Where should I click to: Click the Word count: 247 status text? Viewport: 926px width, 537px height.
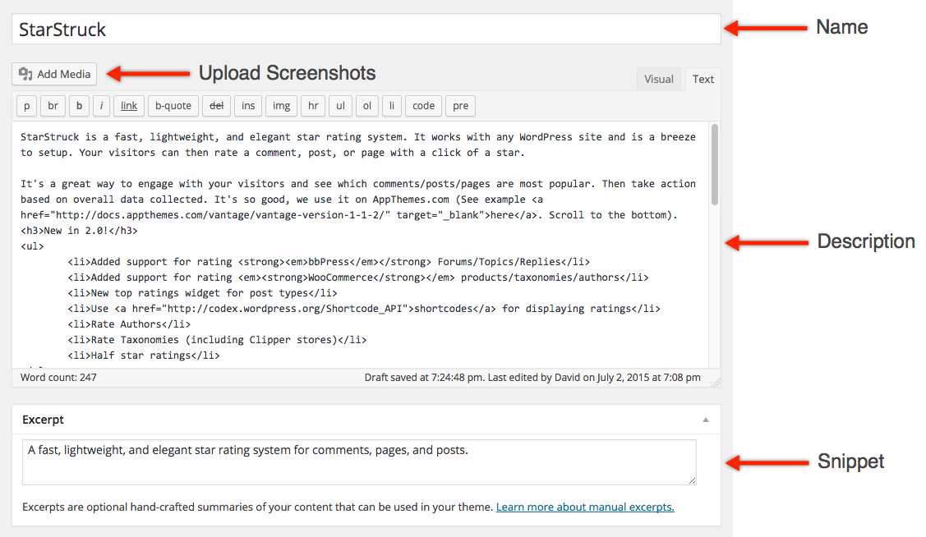click(58, 377)
